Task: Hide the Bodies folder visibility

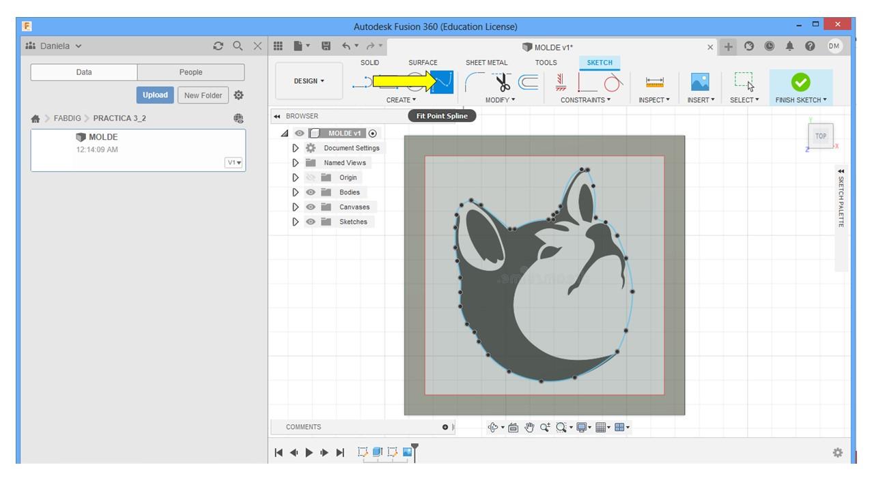Action: [311, 192]
